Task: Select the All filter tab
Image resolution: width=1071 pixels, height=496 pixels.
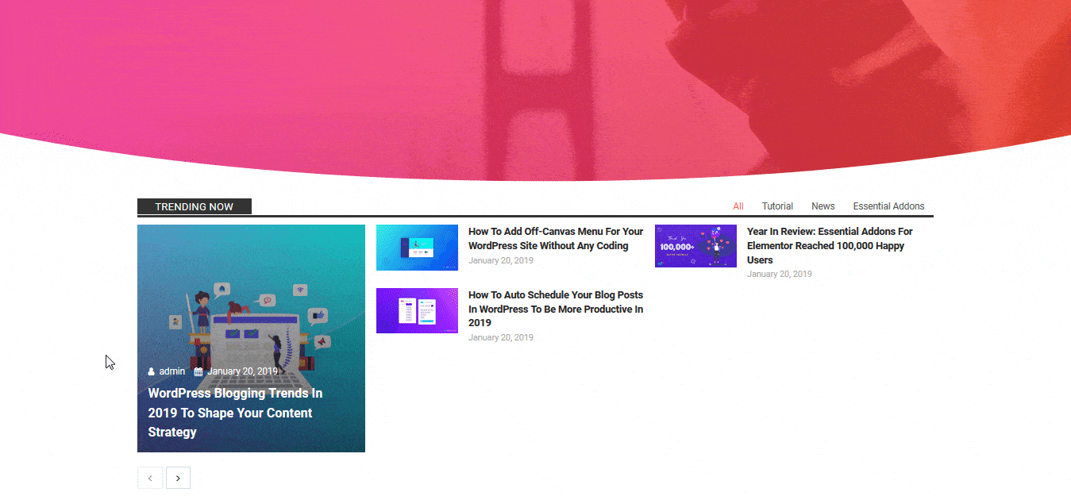Action: pyautogui.click(x=738, y=206)
